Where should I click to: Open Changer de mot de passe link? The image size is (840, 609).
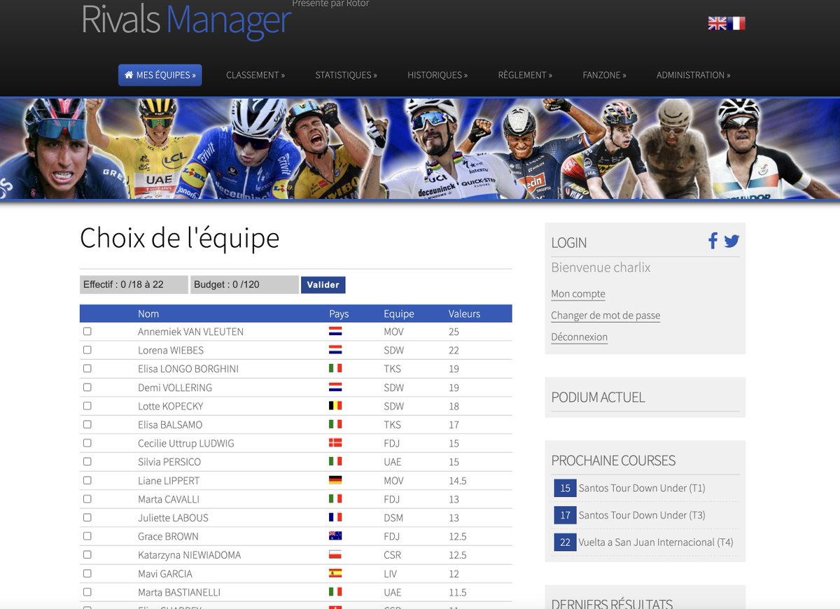click(605, 315)
